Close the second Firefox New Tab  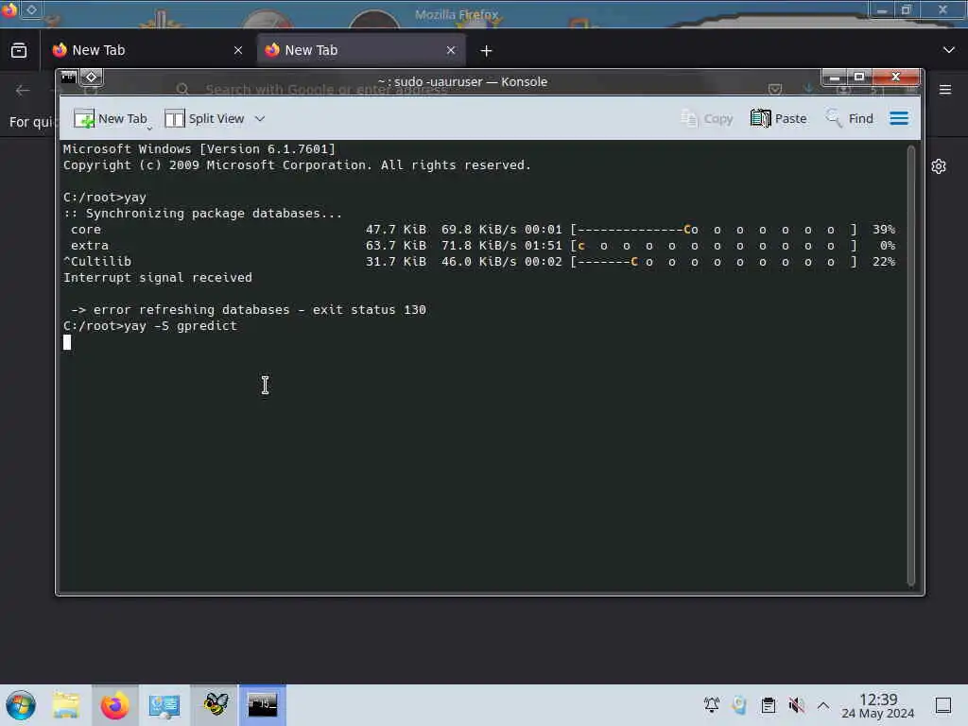451,51
